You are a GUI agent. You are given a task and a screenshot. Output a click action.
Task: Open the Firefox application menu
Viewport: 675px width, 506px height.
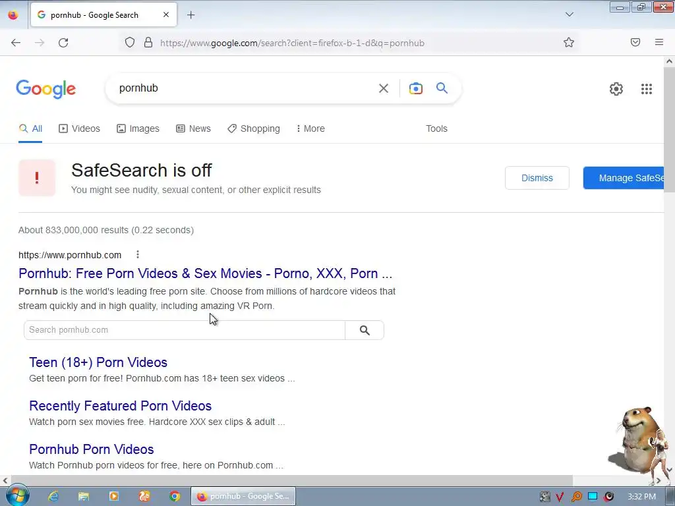tap(659, 42)
